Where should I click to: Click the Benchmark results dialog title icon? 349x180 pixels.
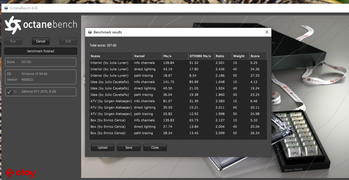(x=90, y=32)
